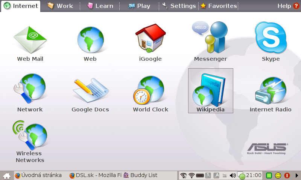Open the iGoogle house icon
301x180 pixels.
150,38
